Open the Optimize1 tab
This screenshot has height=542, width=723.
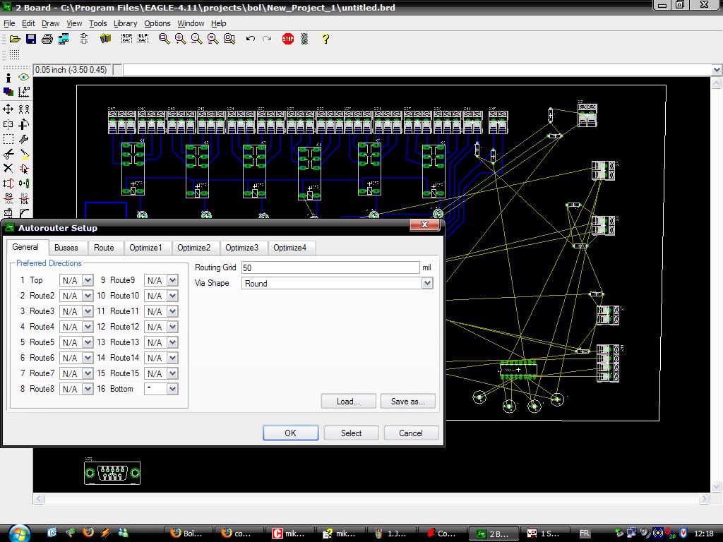pos(145,248)
